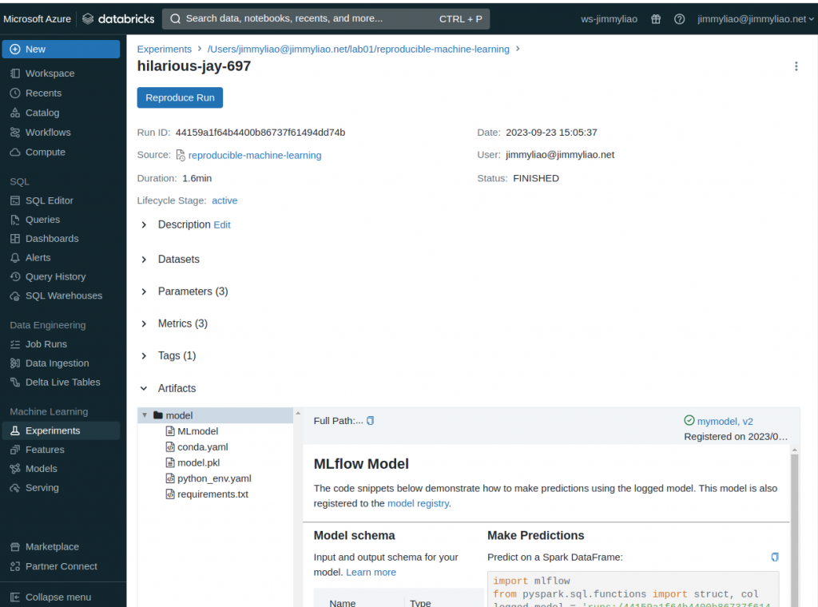The height and width of the screenshot is (607, 818).
Task: Open Partner Connect
Action: point(61,566)
